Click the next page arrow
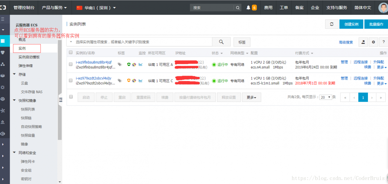The height and width of the screenshot is (184, 388). (x=372, y=97)
